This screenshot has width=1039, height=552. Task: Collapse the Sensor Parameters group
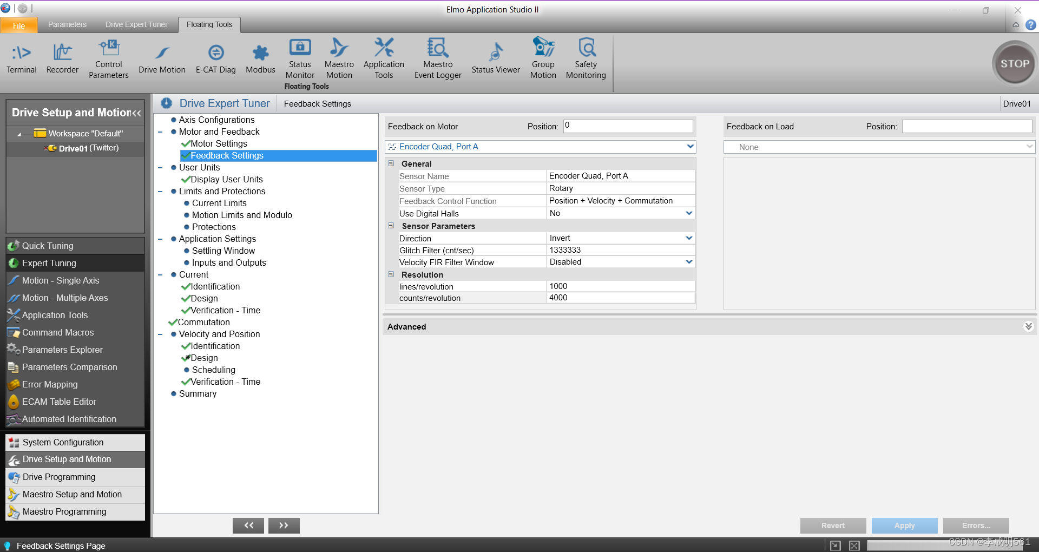coord(391,226)
